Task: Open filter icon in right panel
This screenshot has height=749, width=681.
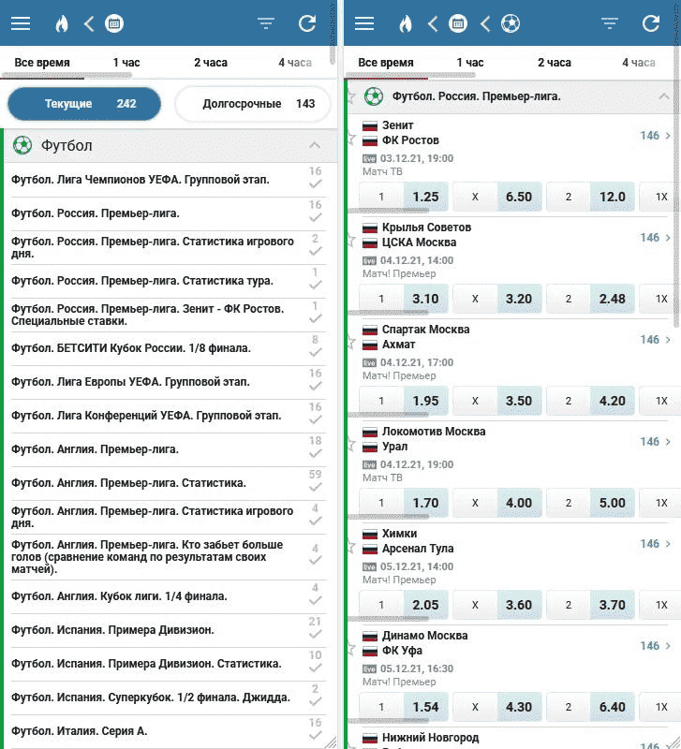Action: [609, 23]
